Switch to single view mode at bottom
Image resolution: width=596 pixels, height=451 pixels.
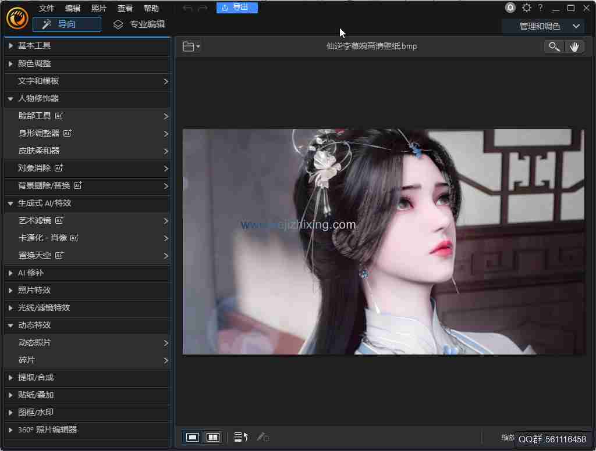coord(192,436)
